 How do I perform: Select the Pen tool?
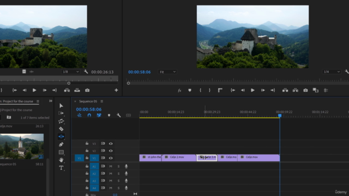[x=61, y=144]
